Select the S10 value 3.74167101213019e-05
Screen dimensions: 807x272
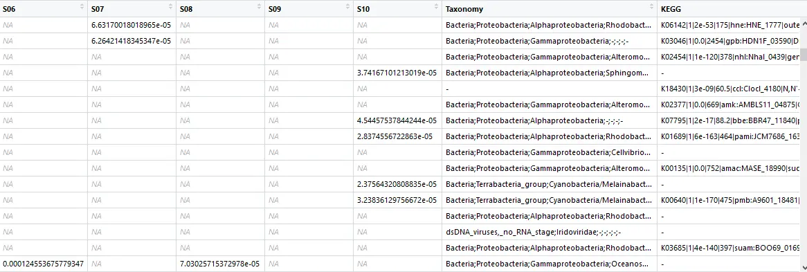(x=397, y=73)
